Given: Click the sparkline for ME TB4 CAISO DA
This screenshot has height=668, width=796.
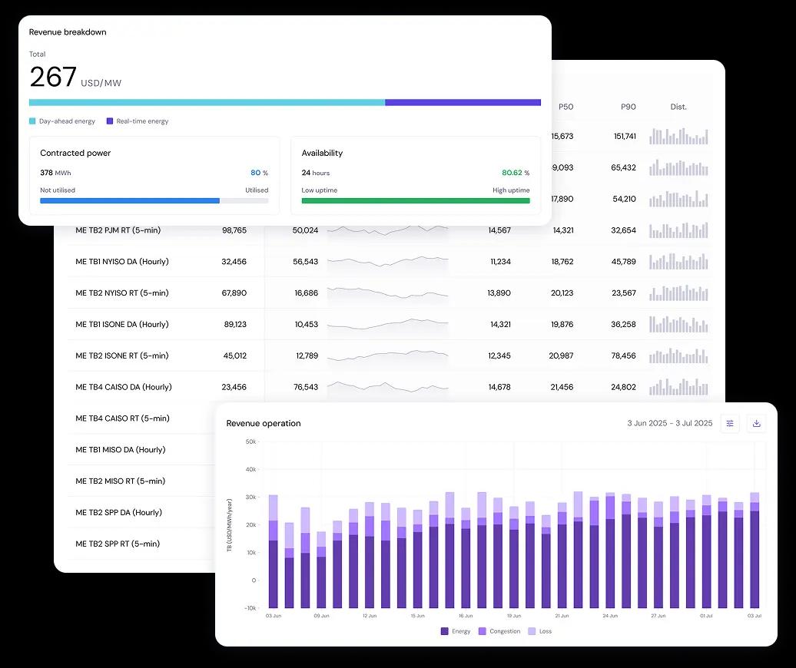Looking at the screenshot, I should point(388,387).
